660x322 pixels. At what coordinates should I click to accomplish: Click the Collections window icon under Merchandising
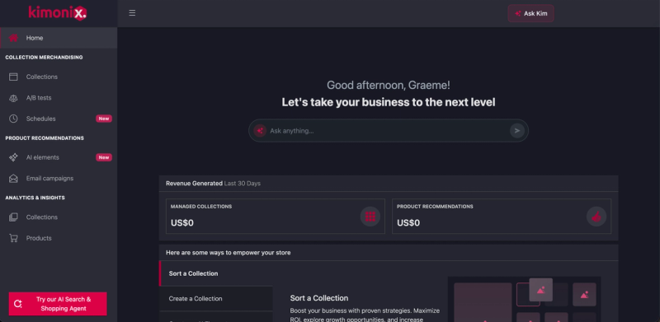[x=13, y=77]
